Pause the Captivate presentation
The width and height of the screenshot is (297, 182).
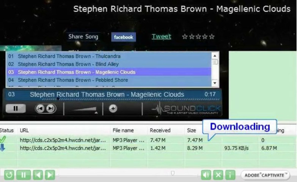(24, 175)
